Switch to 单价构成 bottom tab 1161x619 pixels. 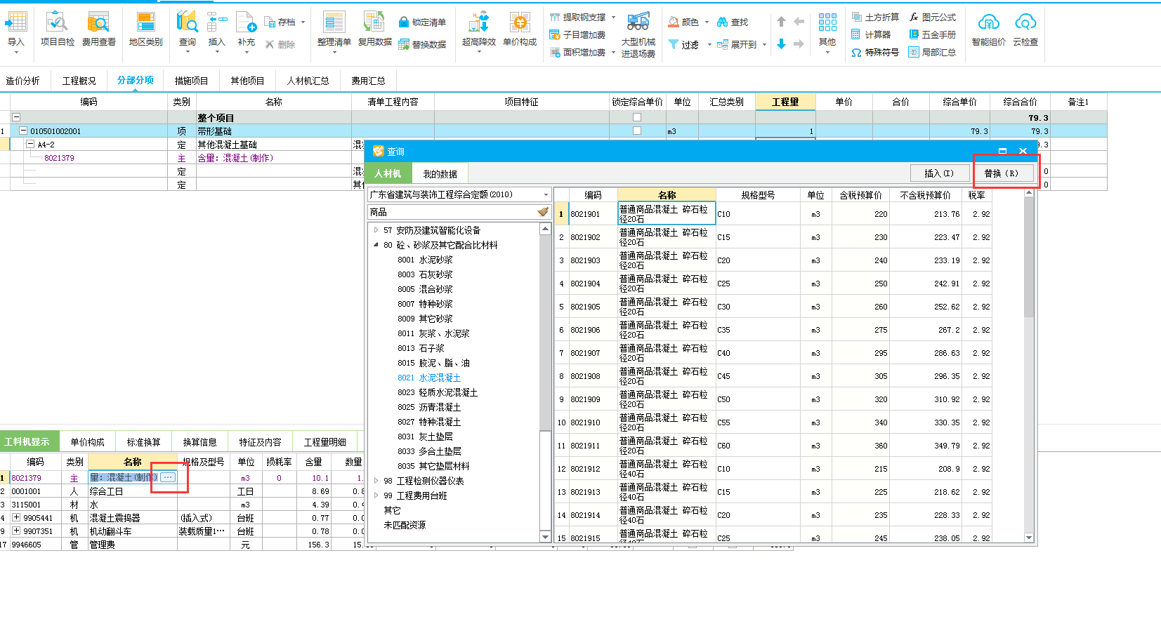[87, 442]
